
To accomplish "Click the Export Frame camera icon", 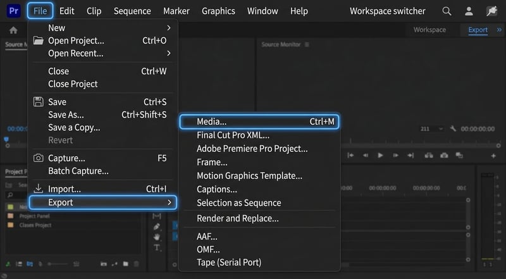I will (x=444, y=156).
